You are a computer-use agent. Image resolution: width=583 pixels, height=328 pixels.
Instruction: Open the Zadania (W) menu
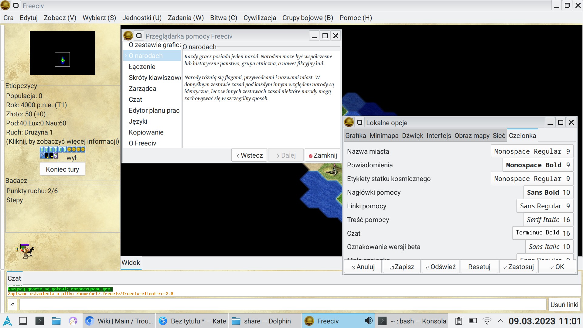186,18
